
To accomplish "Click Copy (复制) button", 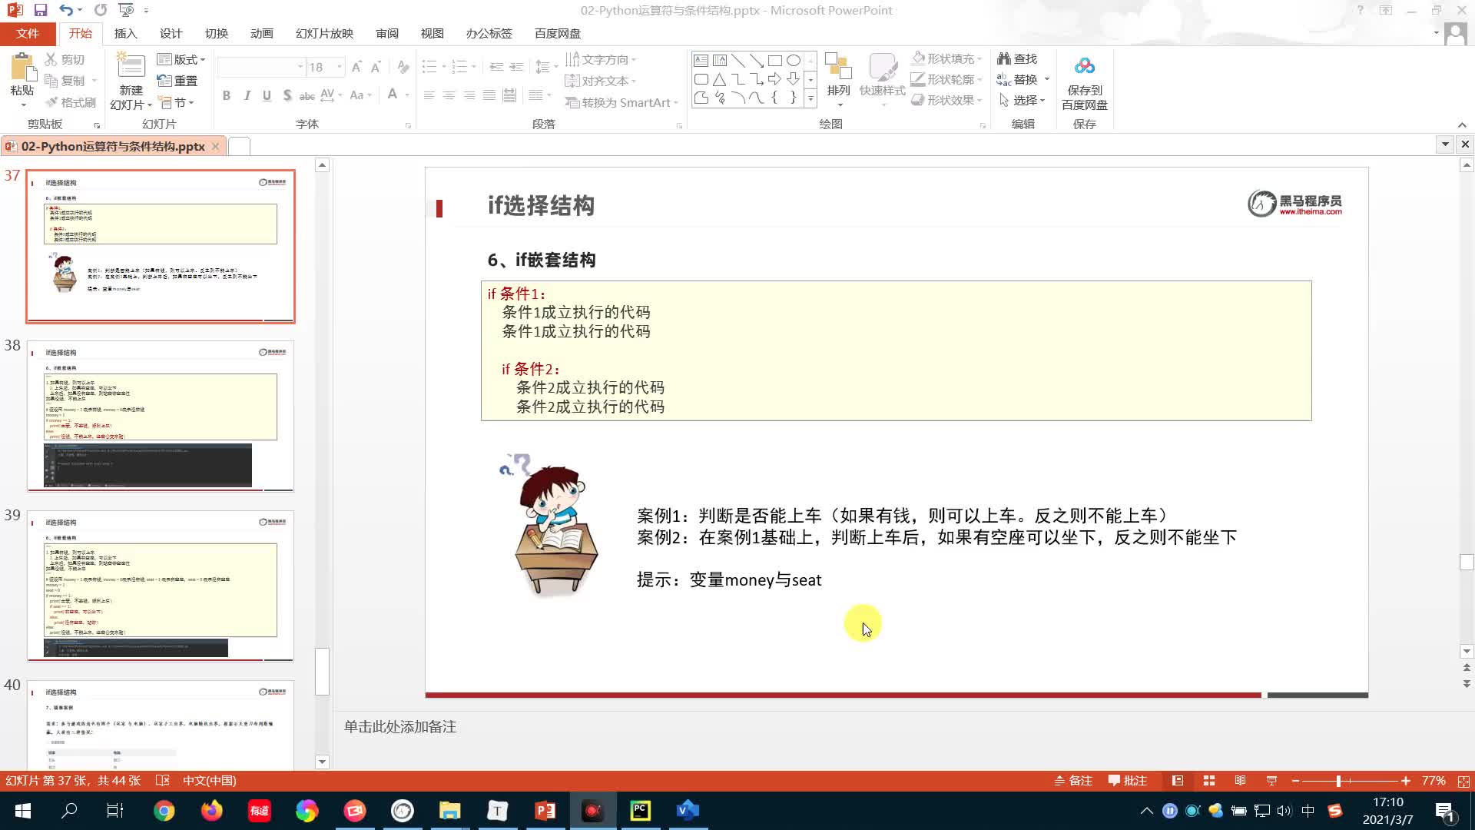I will pyautogui.click(x=65, y=81).
